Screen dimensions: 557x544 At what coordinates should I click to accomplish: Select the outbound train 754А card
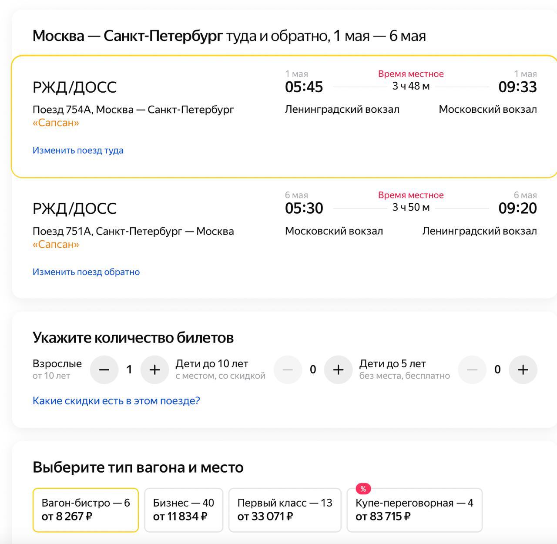click(285, 117)
